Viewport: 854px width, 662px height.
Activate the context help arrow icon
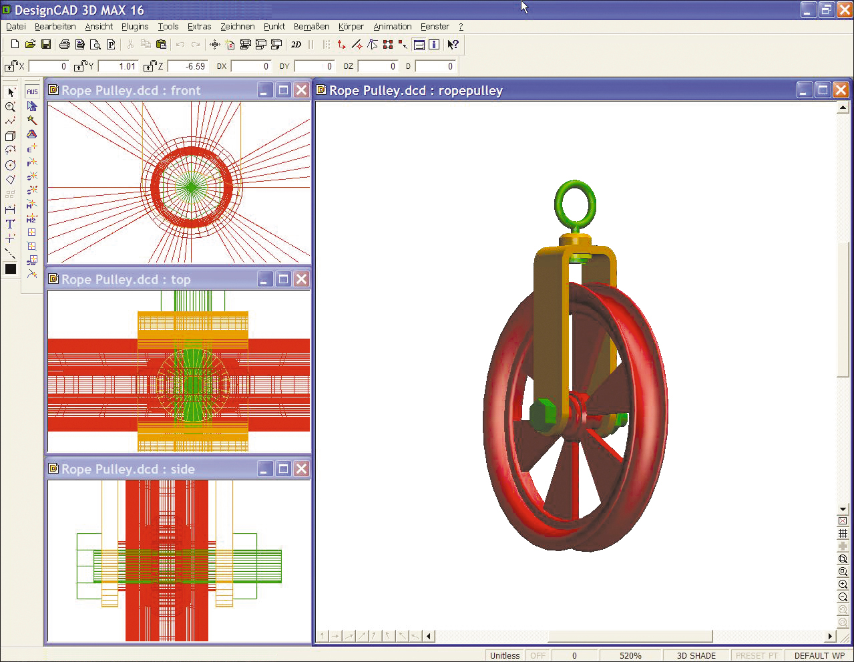(x=453, y=45)
